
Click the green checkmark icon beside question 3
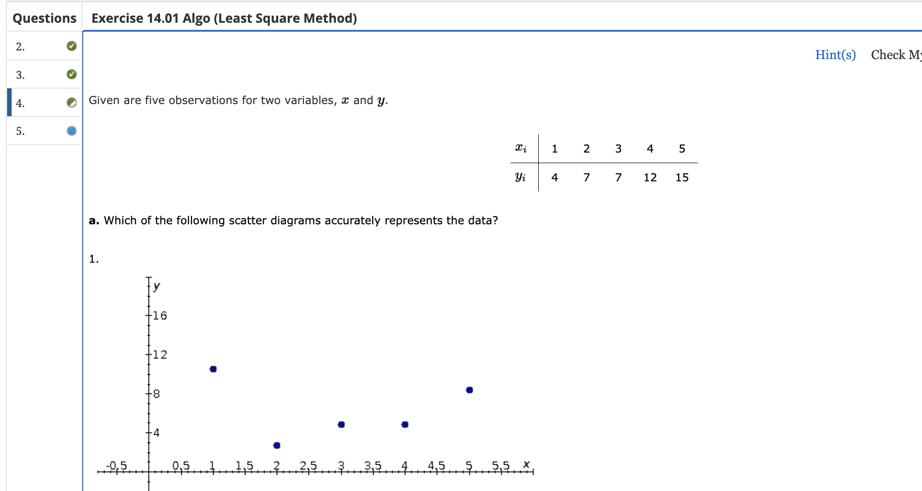pos(72,74)
